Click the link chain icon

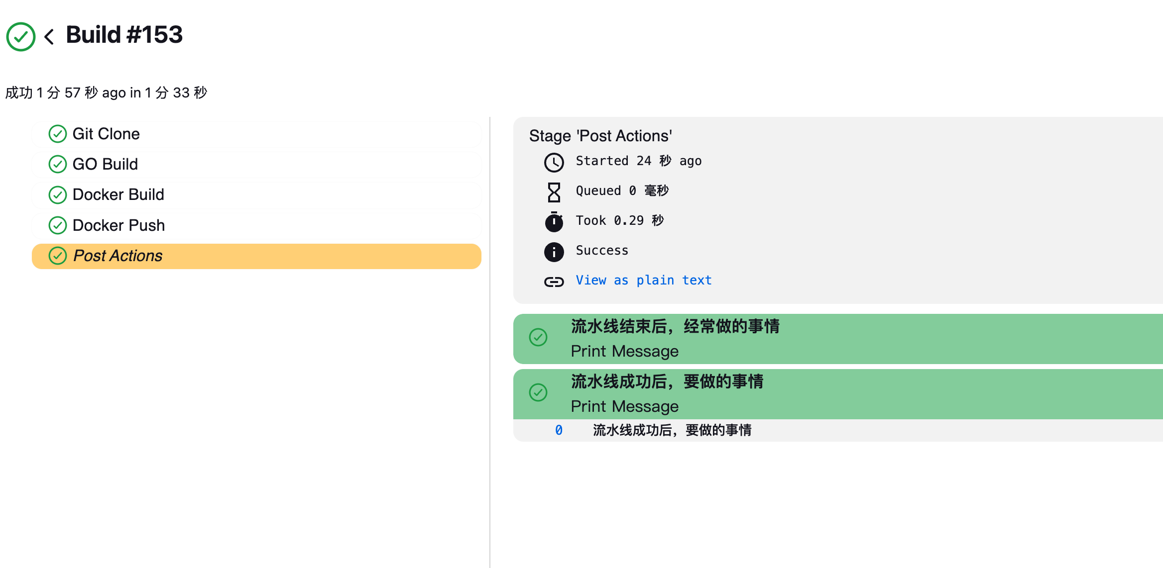pos(554,282)
